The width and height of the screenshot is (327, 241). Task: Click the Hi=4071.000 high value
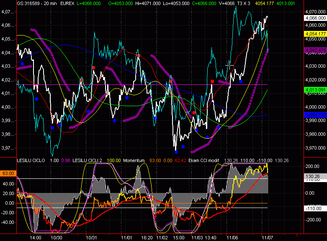[148, 3]
